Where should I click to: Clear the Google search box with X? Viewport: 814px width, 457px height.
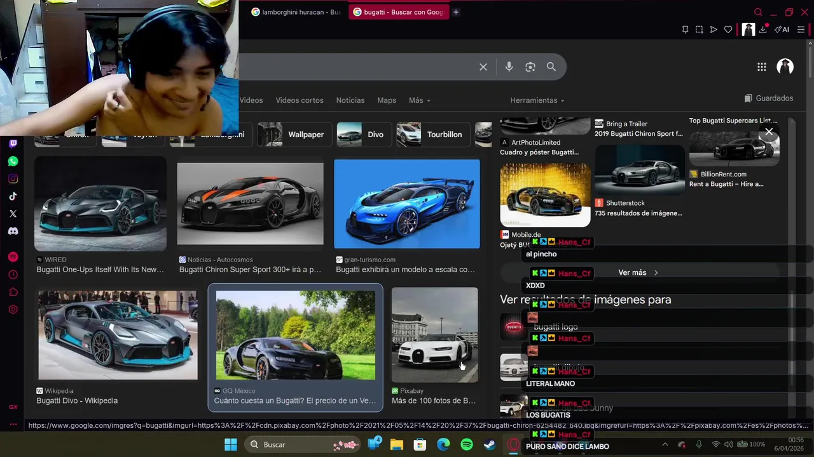click(x=483, y=67)
